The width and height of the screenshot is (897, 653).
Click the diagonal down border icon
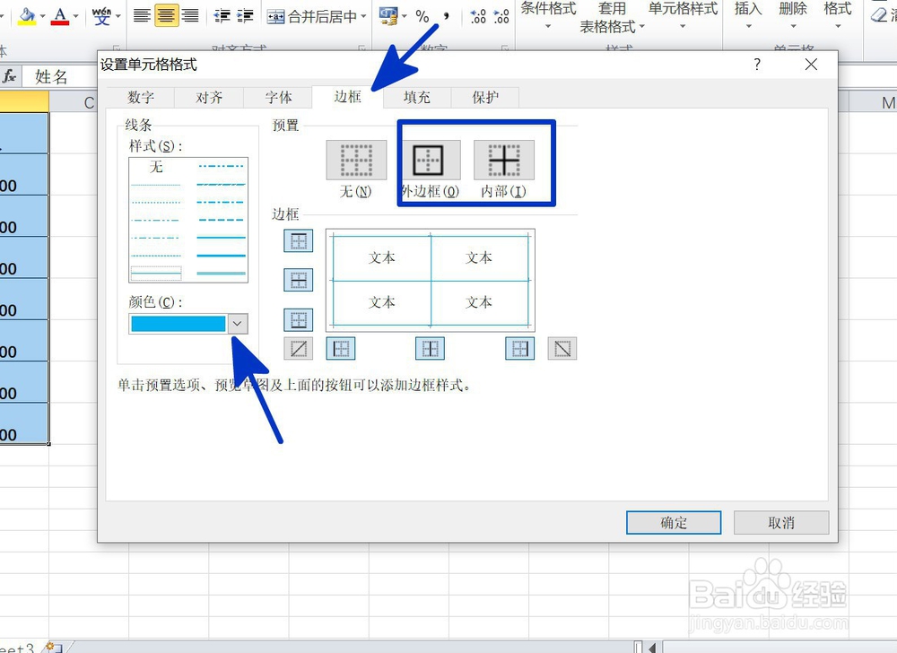tap(562, 348)
